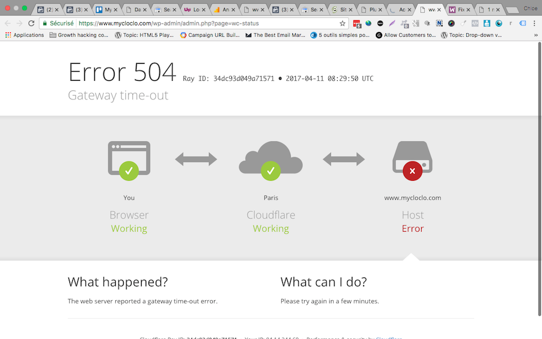Switch to the Up Lo tab
542x339 pixels.
(x=194, y=10)
